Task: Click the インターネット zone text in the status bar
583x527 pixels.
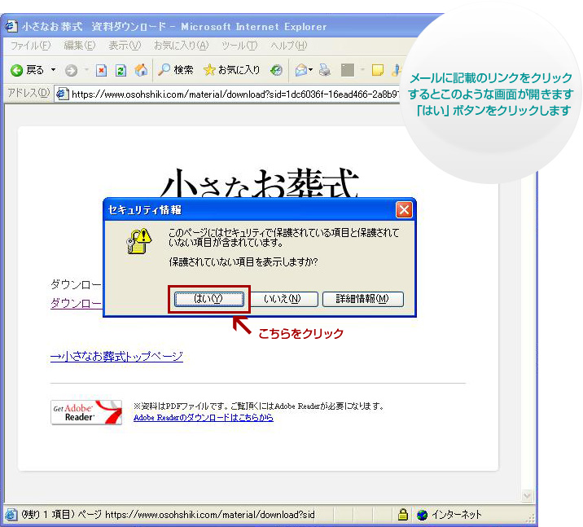Action: point(457,515)
